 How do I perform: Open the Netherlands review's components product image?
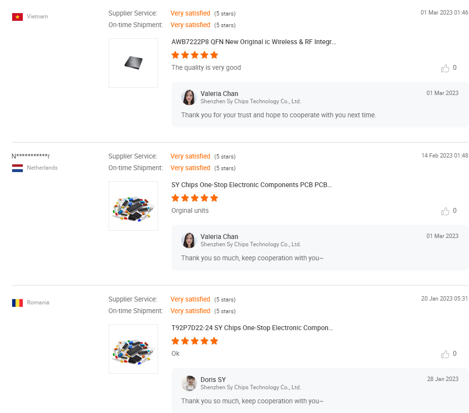(x=133, y=206)
